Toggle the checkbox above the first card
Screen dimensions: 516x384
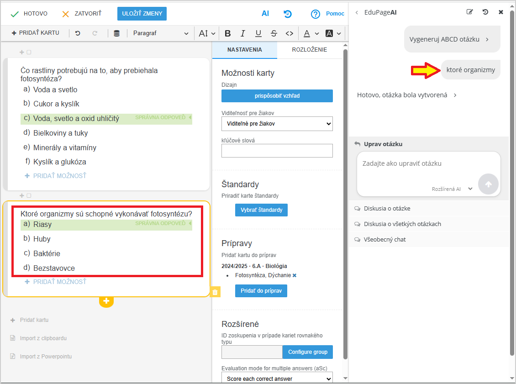(29, 53)
